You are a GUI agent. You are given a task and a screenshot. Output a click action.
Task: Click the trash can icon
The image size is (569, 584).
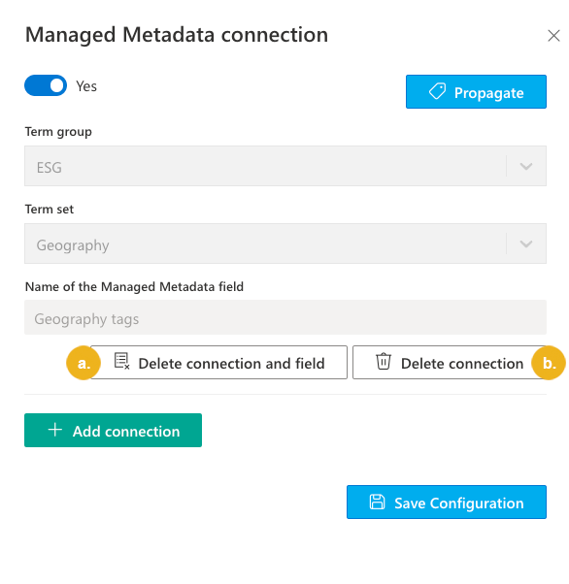(384, 361)
